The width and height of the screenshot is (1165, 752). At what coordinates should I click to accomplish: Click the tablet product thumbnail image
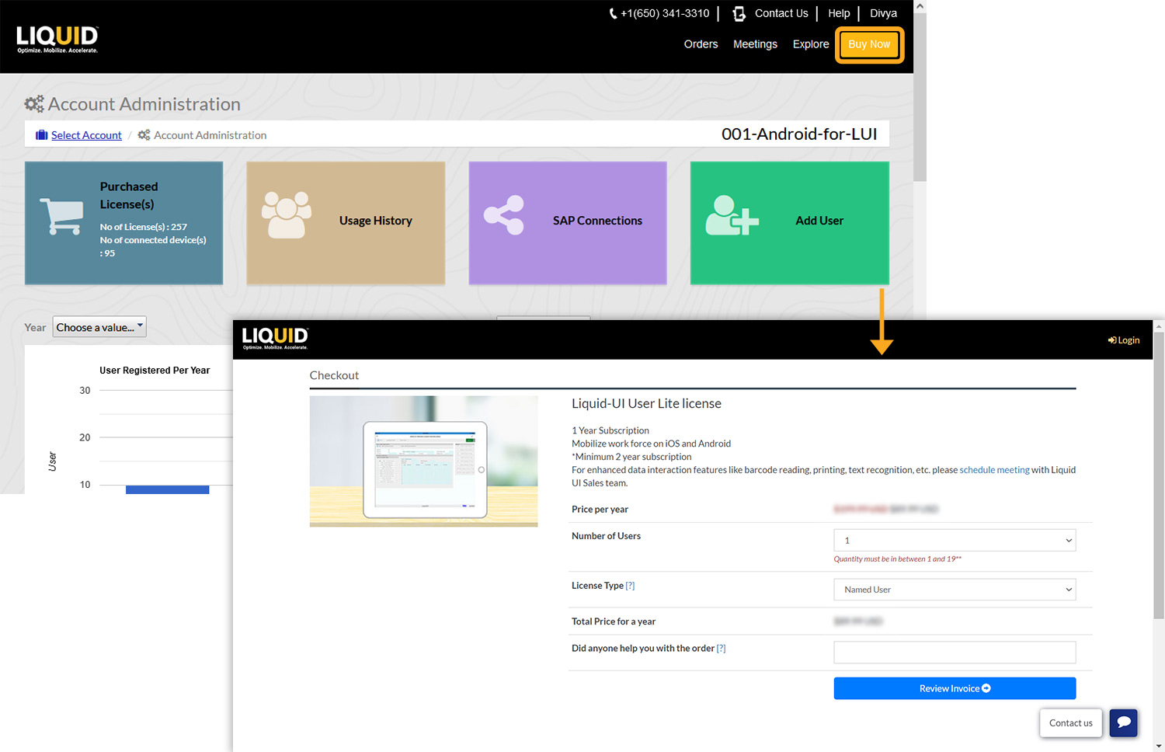click(x=423, y=461)
